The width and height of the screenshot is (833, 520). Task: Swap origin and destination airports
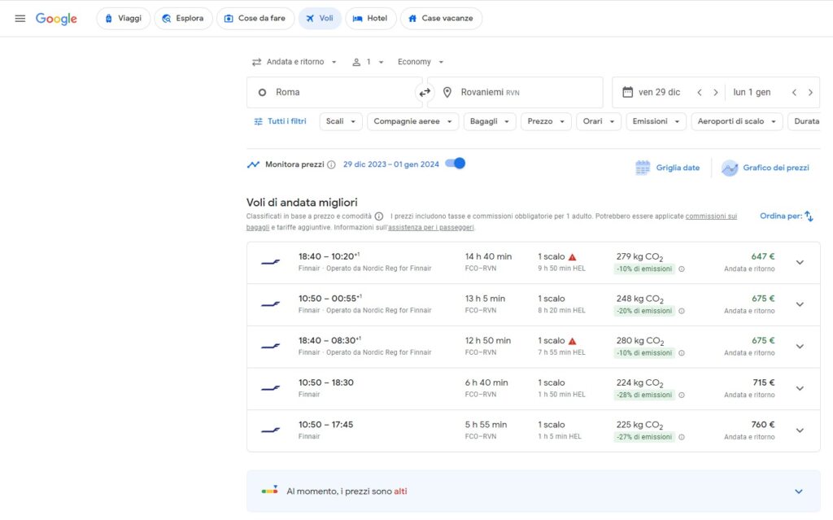tap(425, 93)
